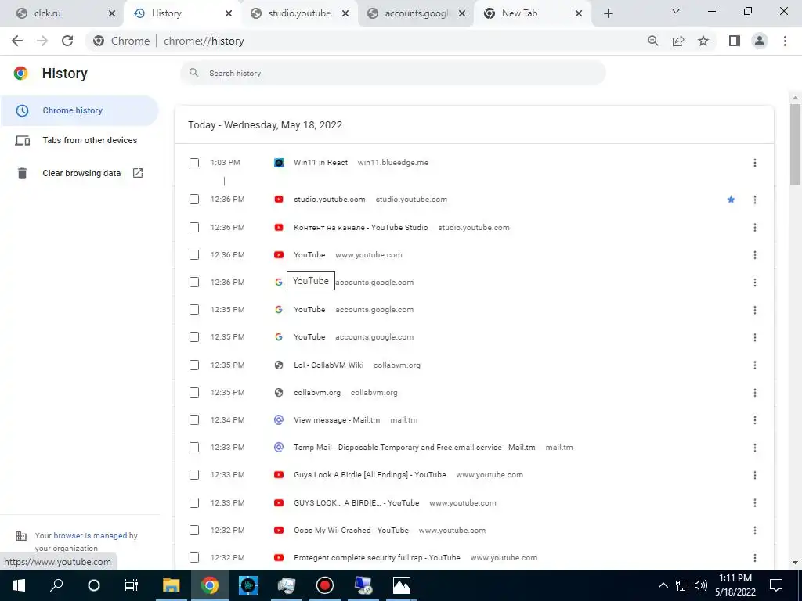This screenshot has height=601, width=802.
Task: Open Windows Start menu
Action: pyautogui.click(x=19, y=585)
